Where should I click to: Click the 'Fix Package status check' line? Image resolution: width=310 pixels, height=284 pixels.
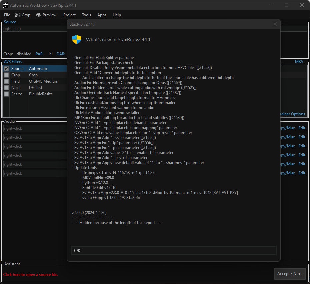coord(102,63)
